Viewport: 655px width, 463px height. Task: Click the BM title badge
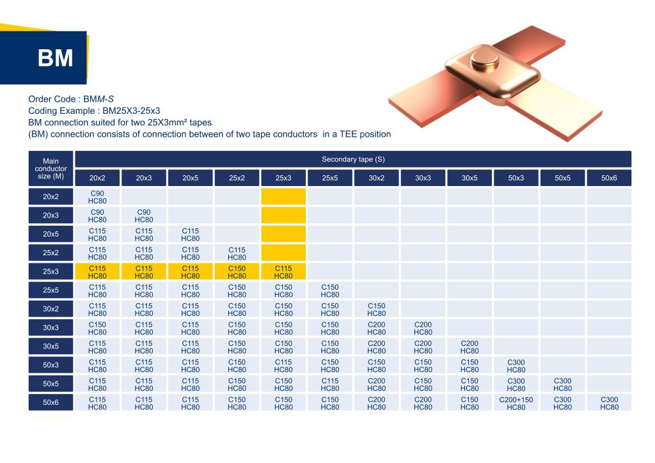55,58
